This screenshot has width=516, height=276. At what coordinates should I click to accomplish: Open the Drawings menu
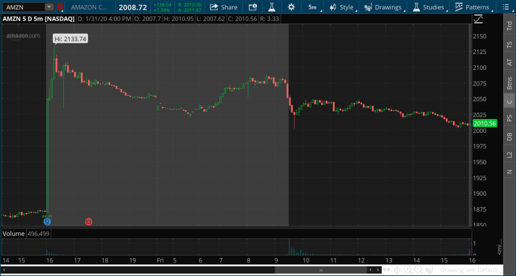click(x=383, y=7)
